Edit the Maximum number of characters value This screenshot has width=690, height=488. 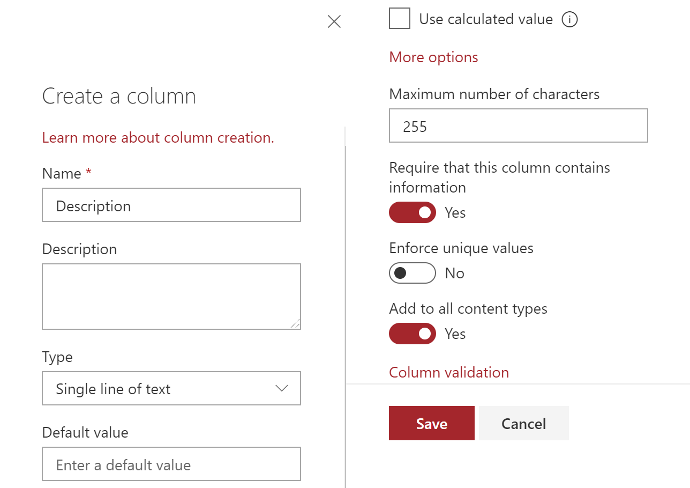point(517,125)
